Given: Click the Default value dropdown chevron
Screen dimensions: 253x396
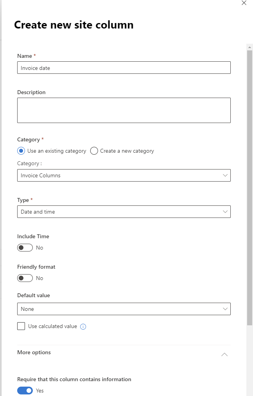Looking at the screenshot, I should 225,309.
